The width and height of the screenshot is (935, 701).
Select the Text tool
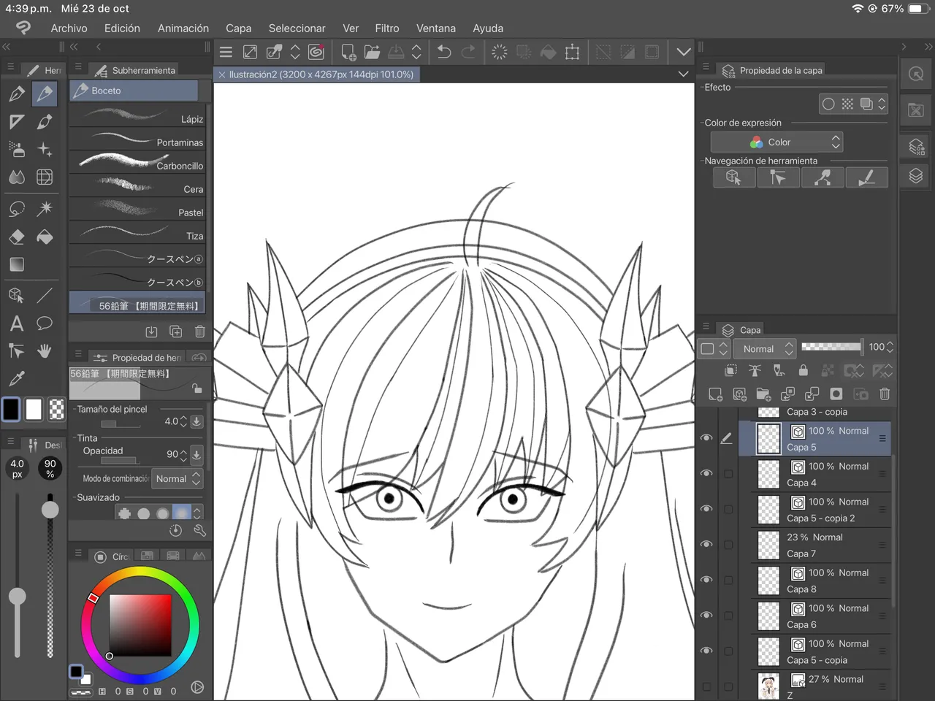[17, 323]
